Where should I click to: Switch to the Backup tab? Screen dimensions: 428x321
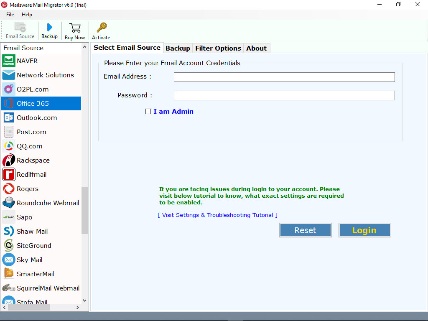click(x=178, y=48)
